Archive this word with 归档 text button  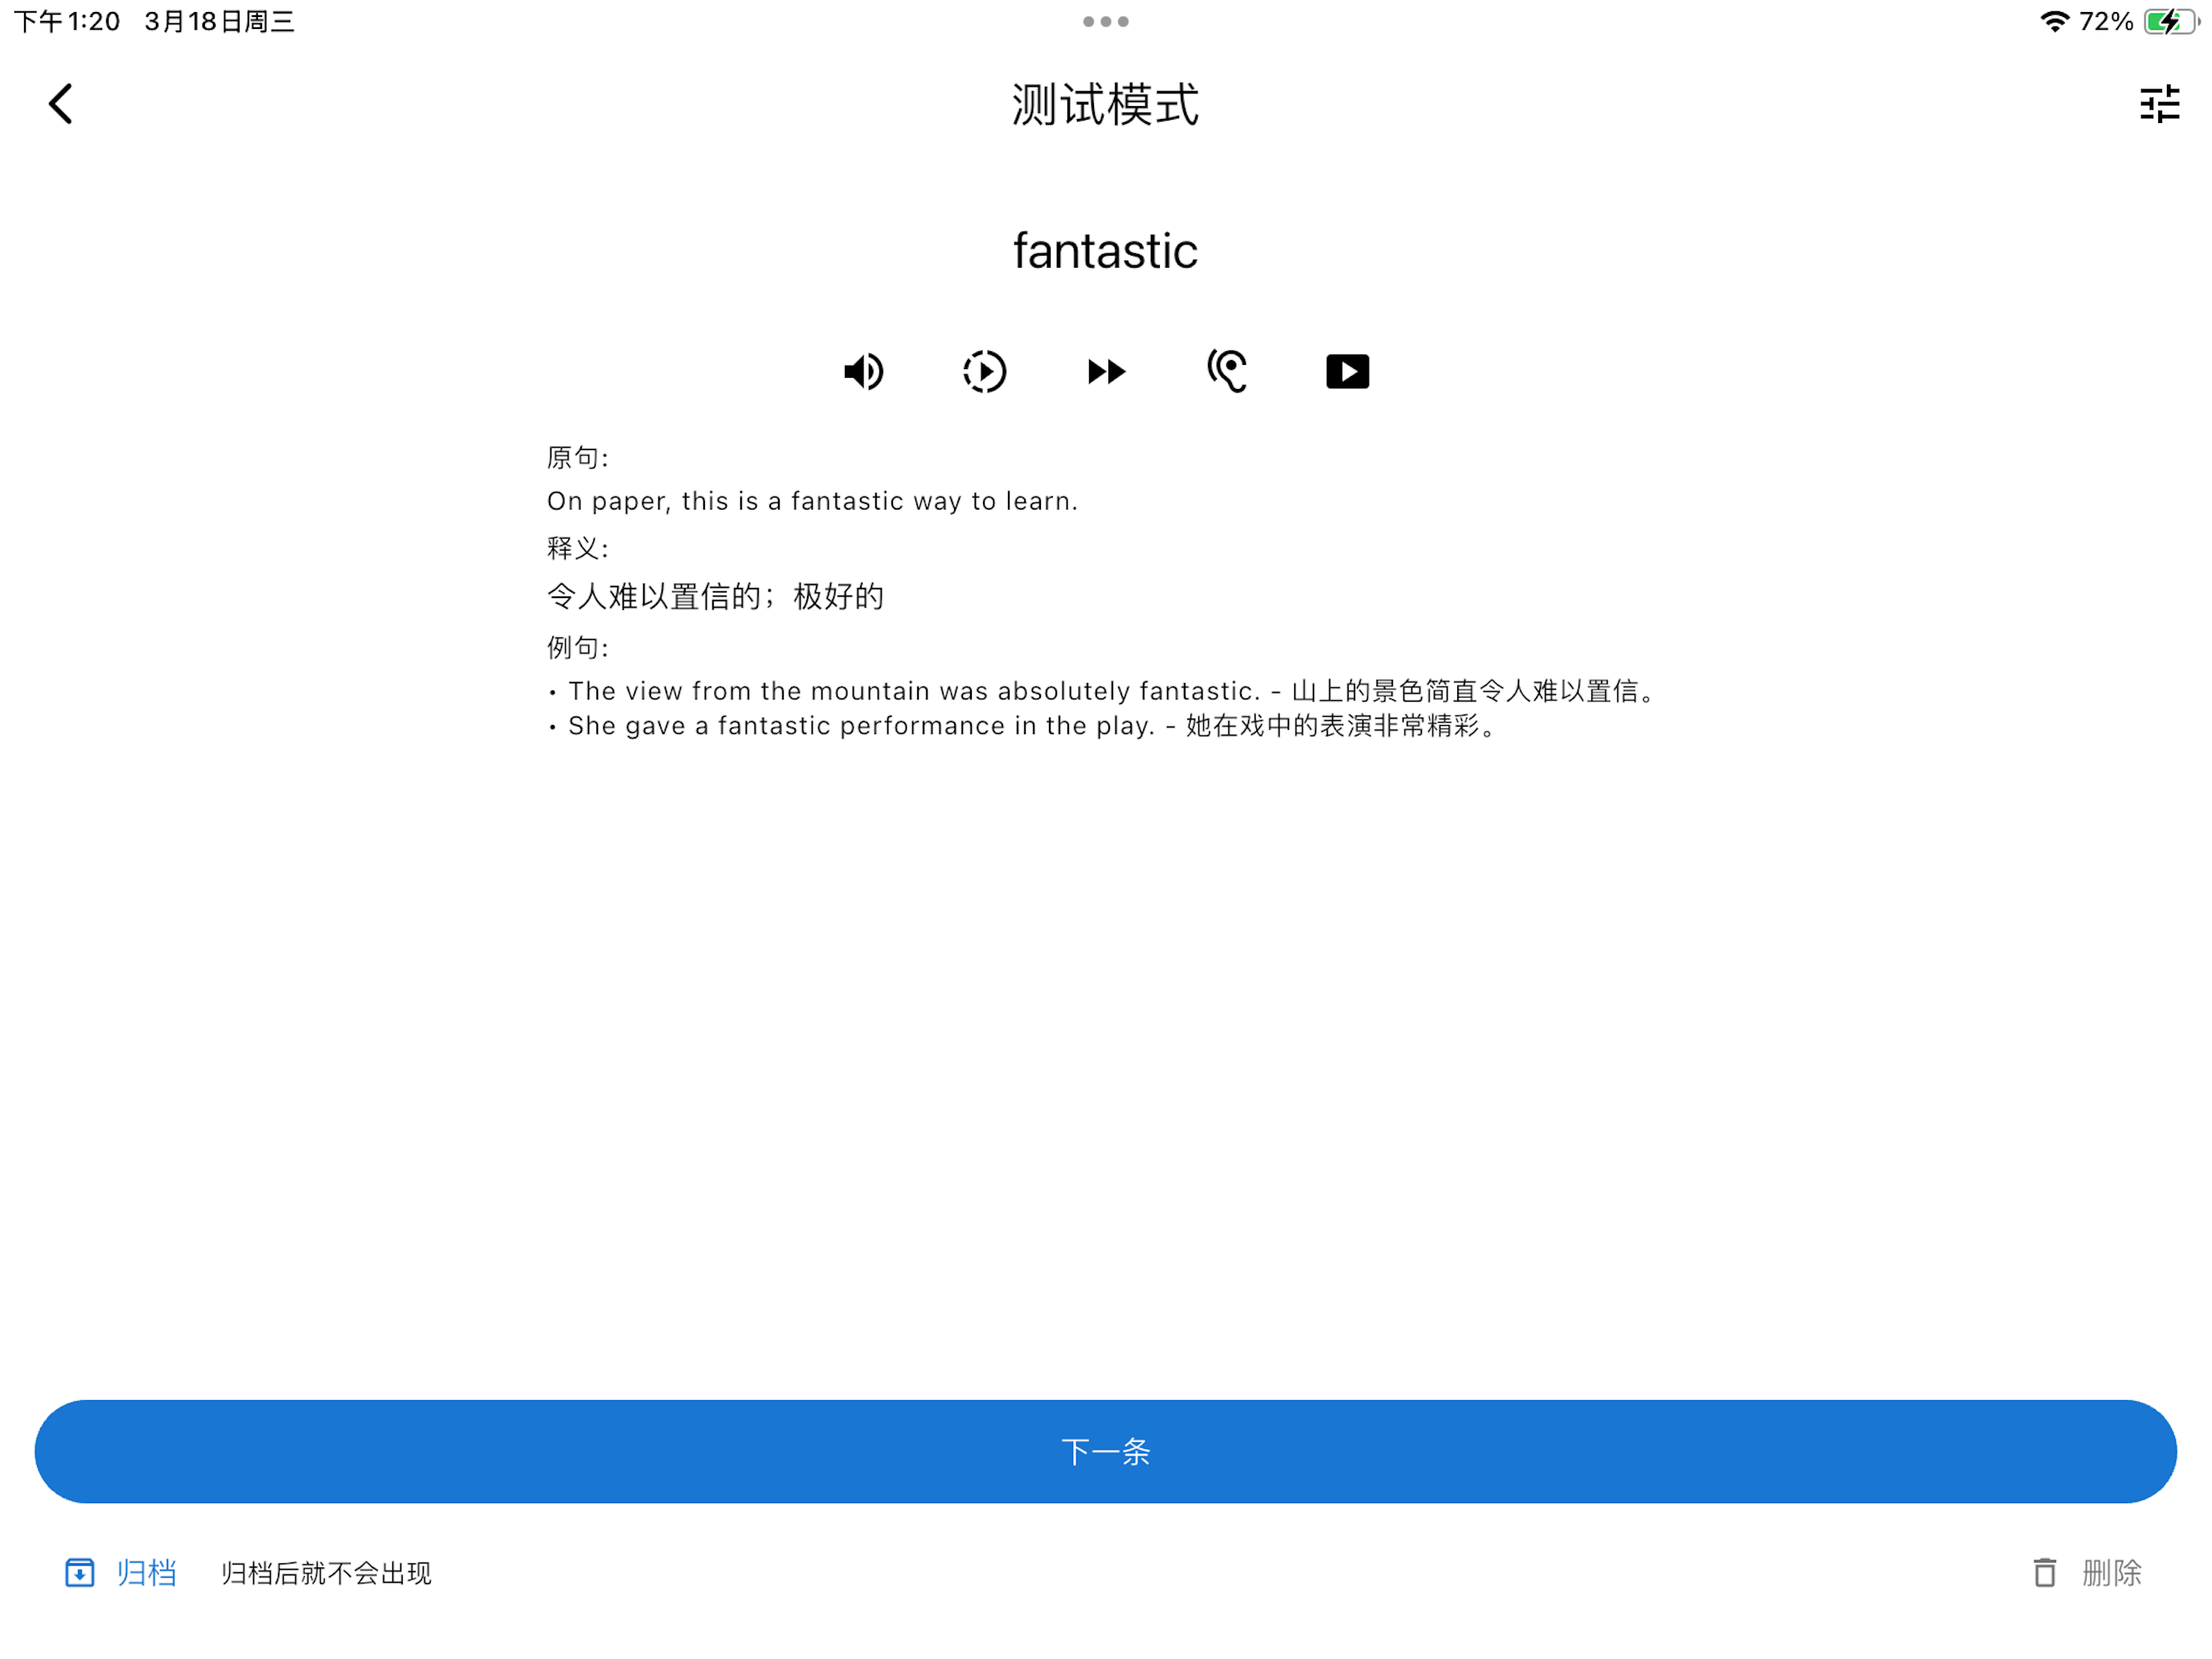click(146, 1573)
